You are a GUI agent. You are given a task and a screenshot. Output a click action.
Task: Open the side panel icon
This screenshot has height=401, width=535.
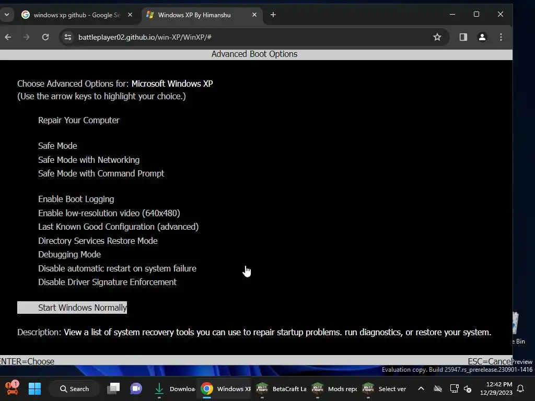(x=463, y=37)
